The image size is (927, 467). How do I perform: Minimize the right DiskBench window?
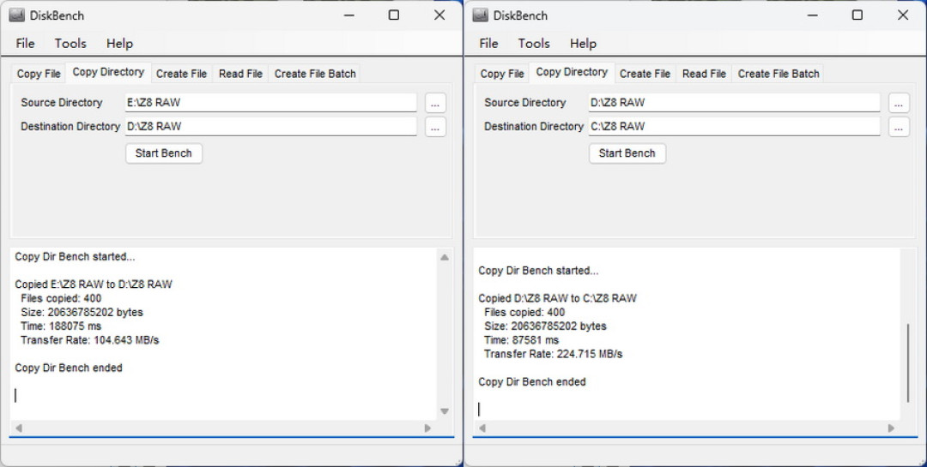pos(813,15)
